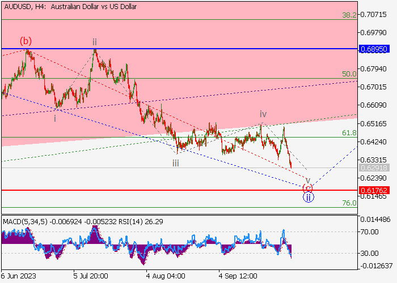The width and height of the screenshot is (397, 283).
Task: Select wave label v near the projection
Action: 308,181
